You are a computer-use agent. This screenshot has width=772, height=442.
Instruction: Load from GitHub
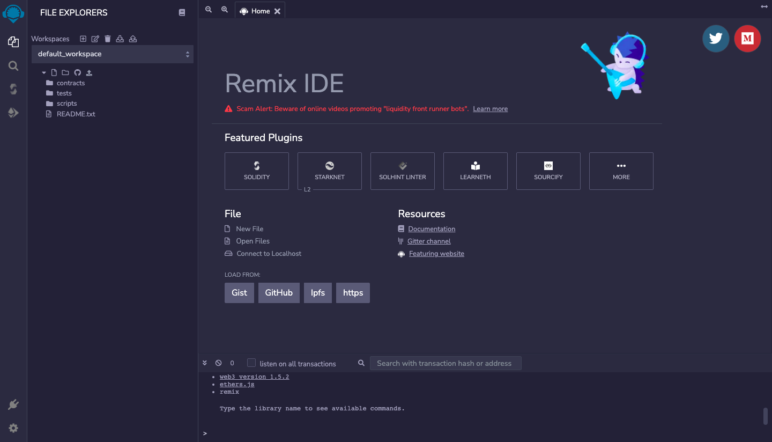point(279,293)
